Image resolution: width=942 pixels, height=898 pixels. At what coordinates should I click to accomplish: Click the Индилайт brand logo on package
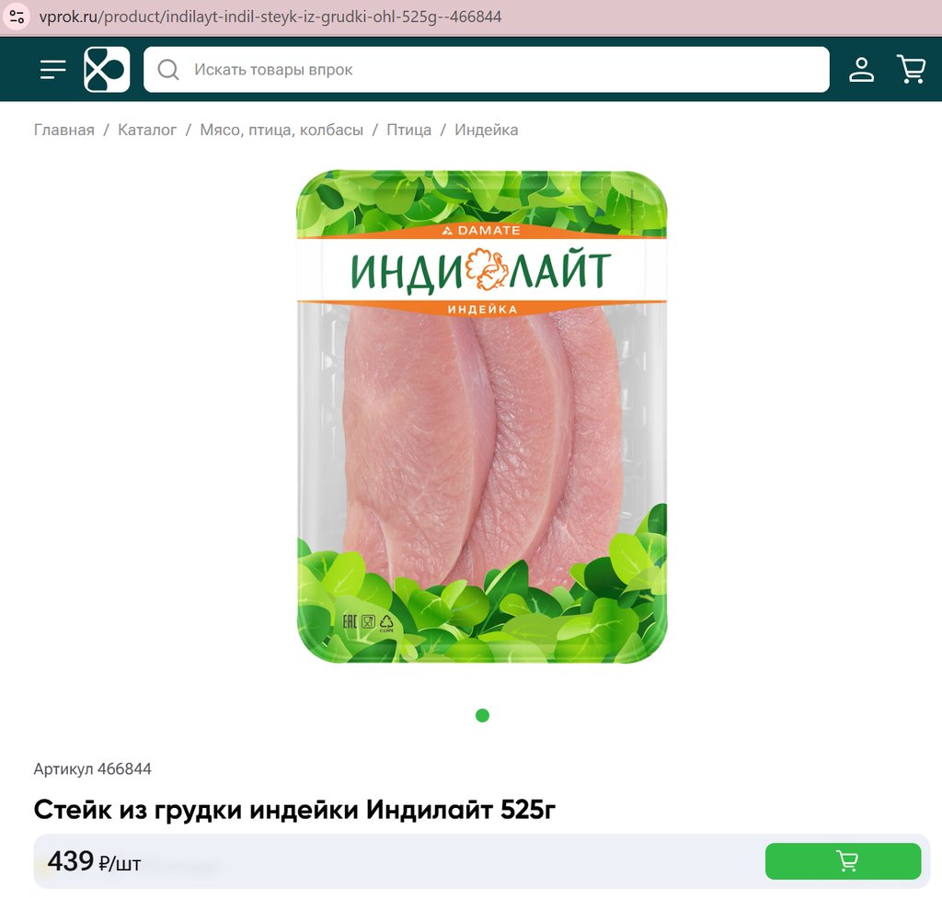point(481,270)
